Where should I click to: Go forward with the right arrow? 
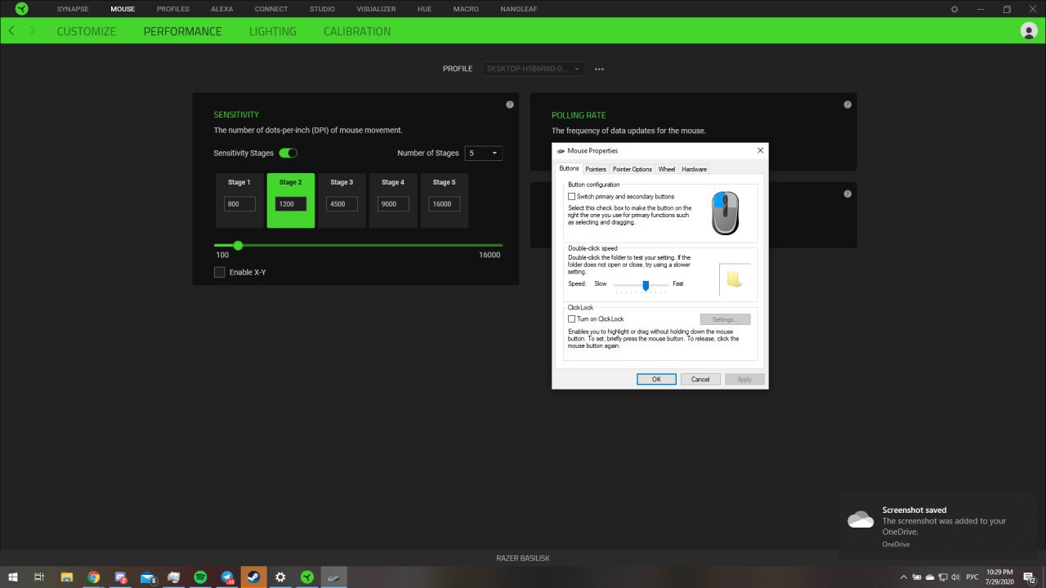point(32,31)
